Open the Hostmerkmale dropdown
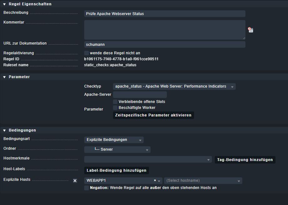The width and height of the screenshot is (288, 205). (x=148, y=159)
